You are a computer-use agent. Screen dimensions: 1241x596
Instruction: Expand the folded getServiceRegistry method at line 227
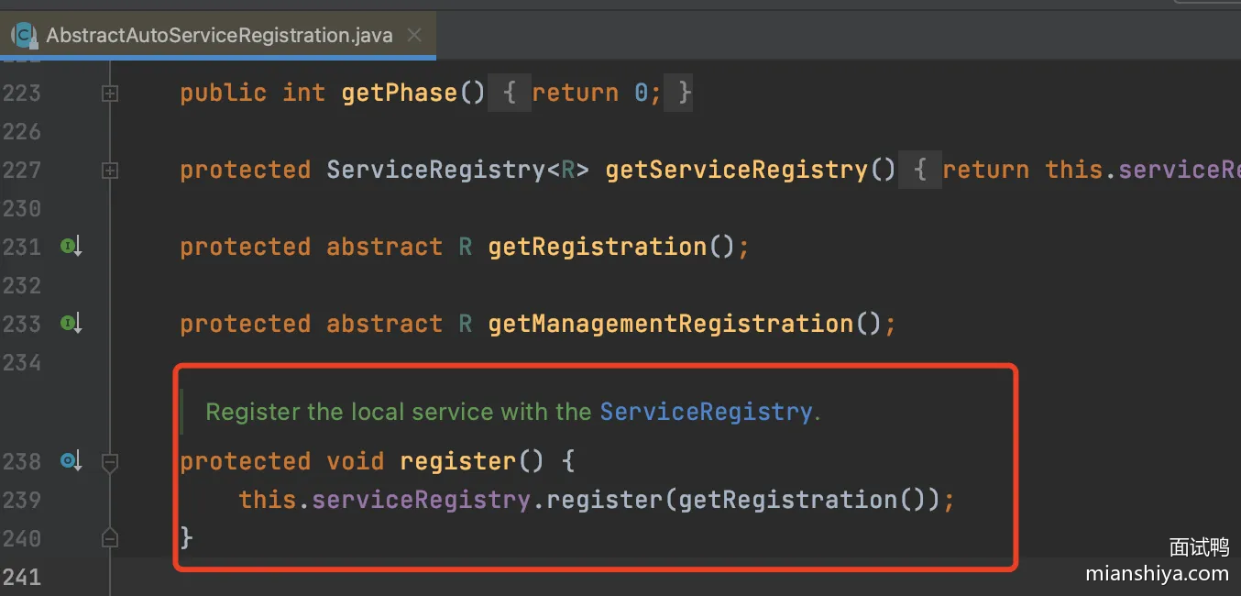click(x=110, y=170)
